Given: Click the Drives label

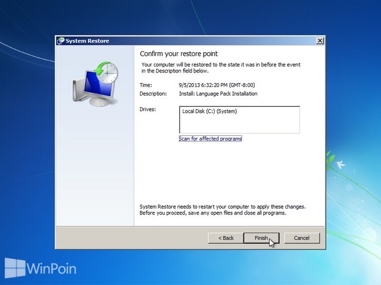Looking at the screenshot, I should coord(148,109).
